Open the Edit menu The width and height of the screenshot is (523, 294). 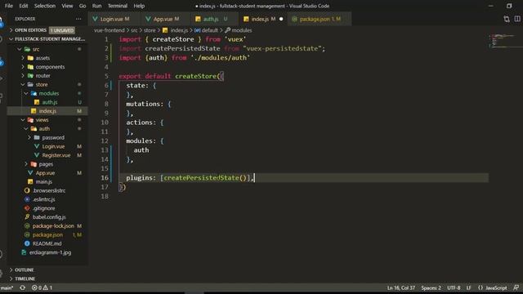24,6
